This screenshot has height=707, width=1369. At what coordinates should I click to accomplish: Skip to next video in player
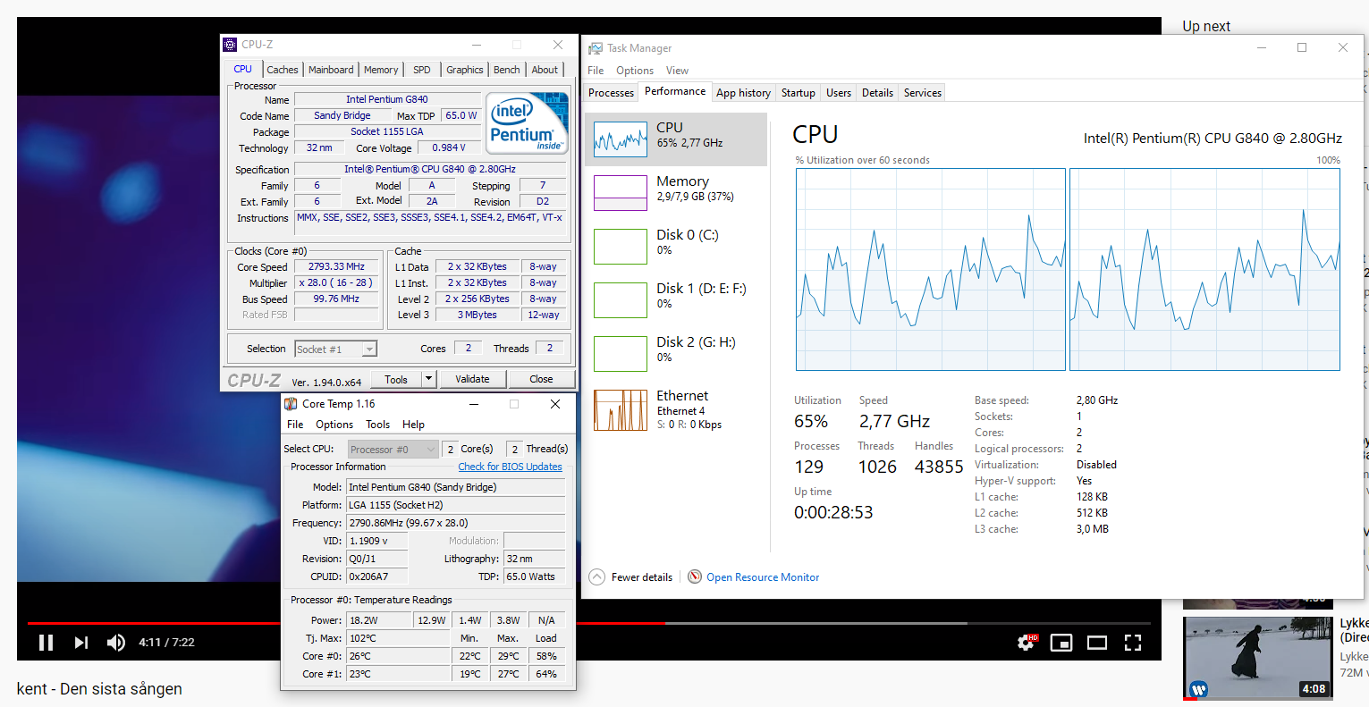81,643
